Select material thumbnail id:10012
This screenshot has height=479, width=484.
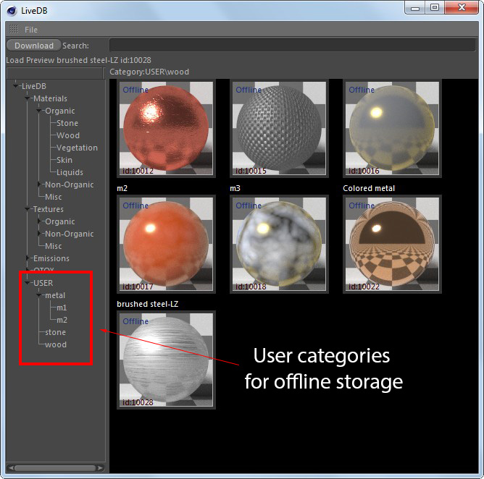166,128
